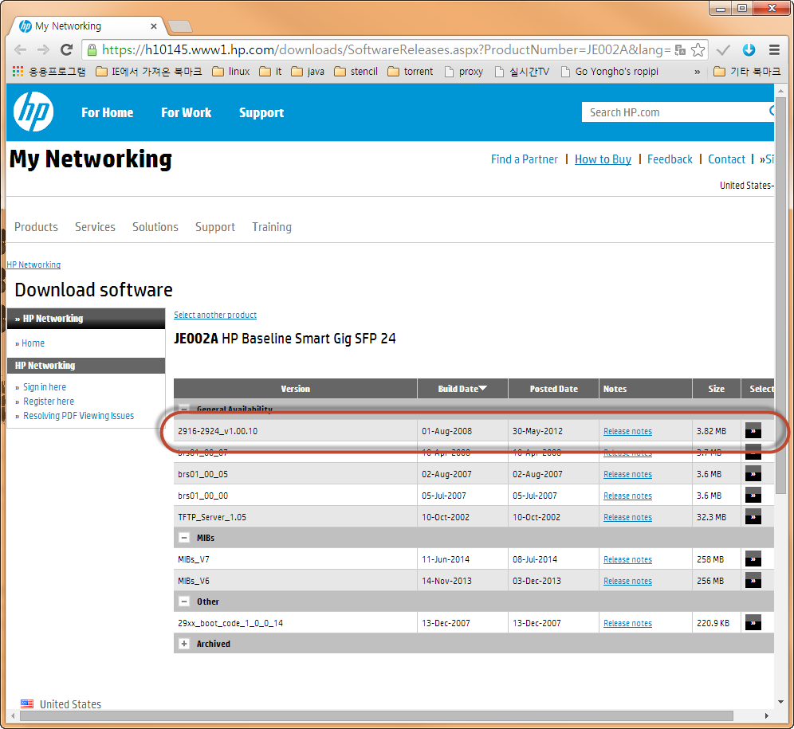The image size is (794, 729).
Task: Select brs01_00_05 download arrow button
Action: (x=753, y=474)
